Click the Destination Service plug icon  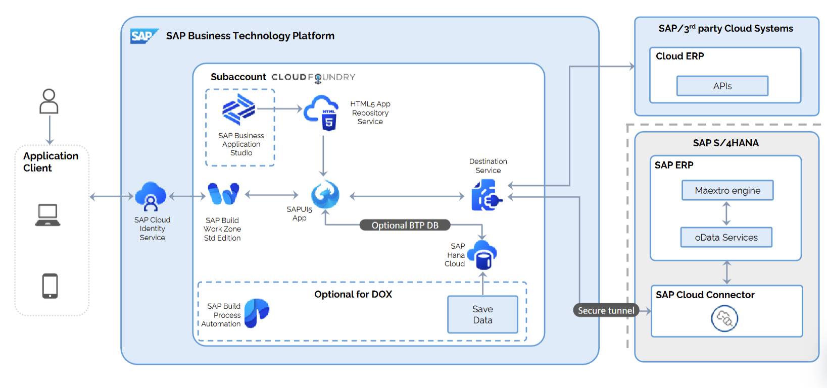click(487, 196)
